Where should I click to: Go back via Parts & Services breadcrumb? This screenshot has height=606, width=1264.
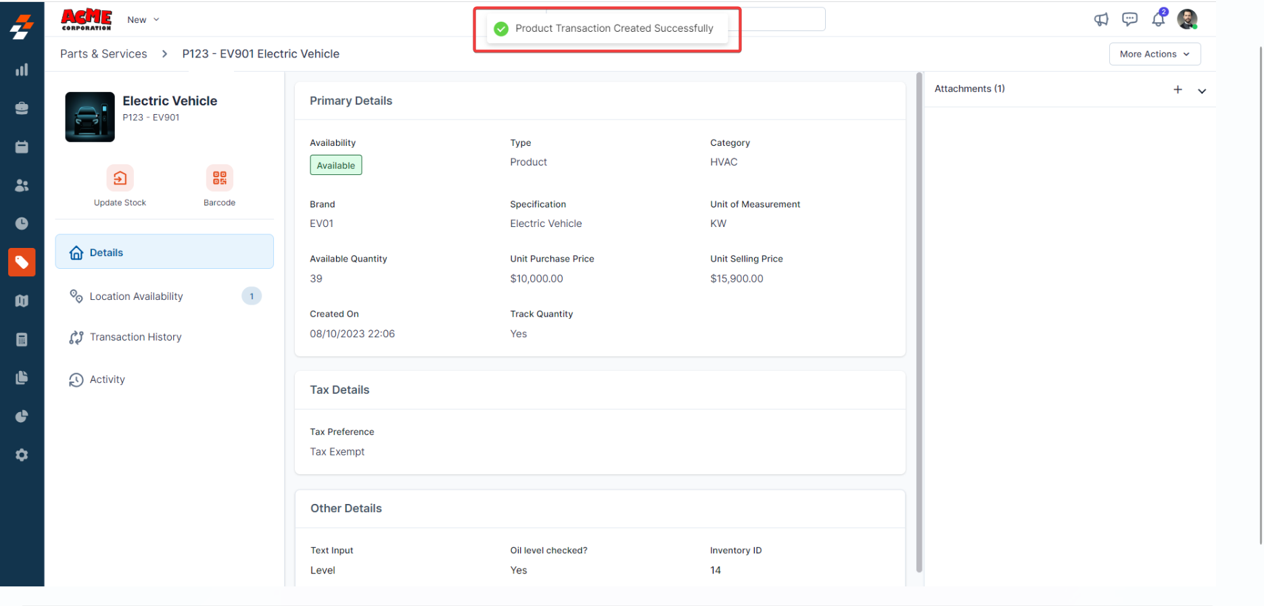pos(103,54)
